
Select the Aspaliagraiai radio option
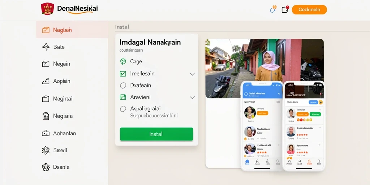click(123, 109)
